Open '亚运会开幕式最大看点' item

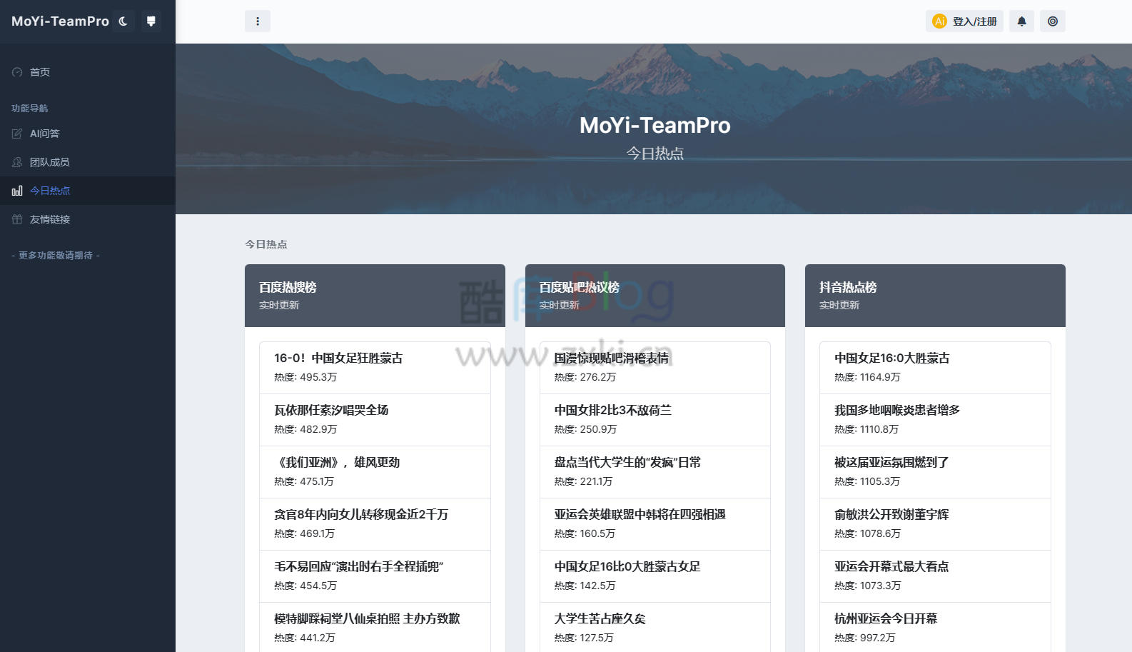(935, 576)
